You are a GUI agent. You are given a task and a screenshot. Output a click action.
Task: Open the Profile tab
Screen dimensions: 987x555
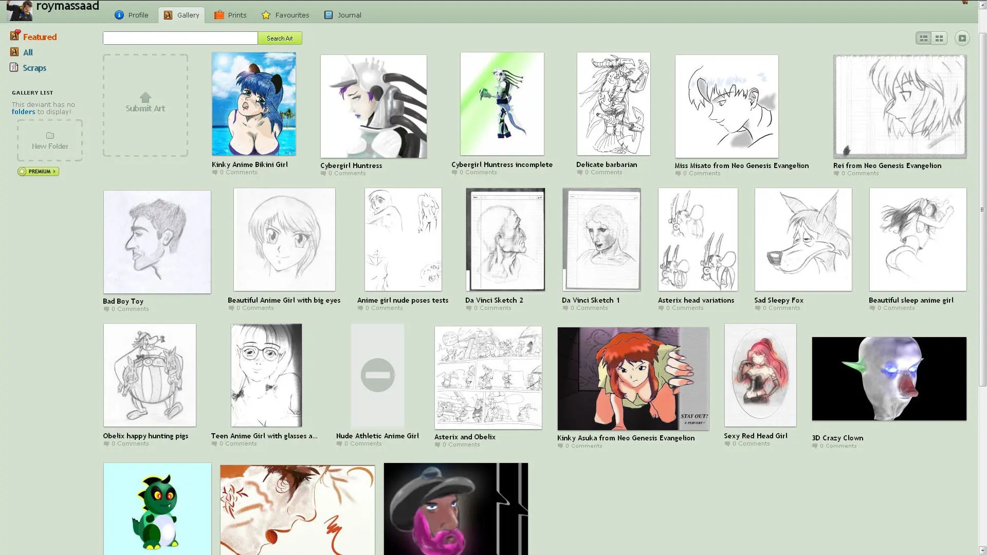132,15
